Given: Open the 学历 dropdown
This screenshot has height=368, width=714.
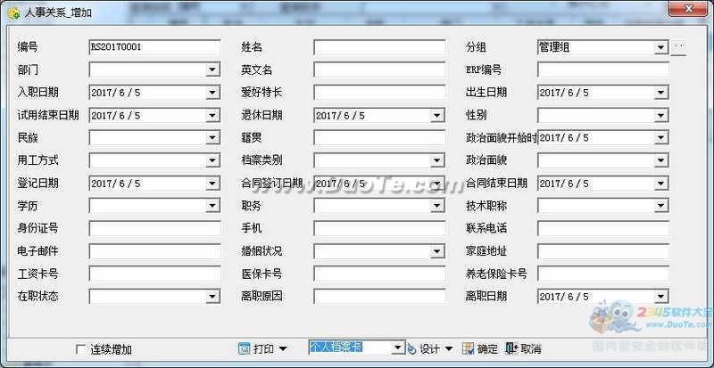Looking at the screenshot, I should click(212, 206).
